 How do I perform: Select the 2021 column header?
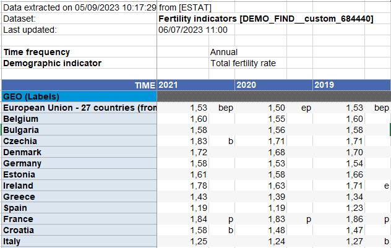(168, 85)
